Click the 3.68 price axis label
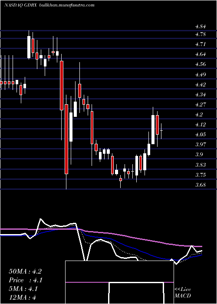The width and height of the screenshot is (217, 304). click(200, 185)
